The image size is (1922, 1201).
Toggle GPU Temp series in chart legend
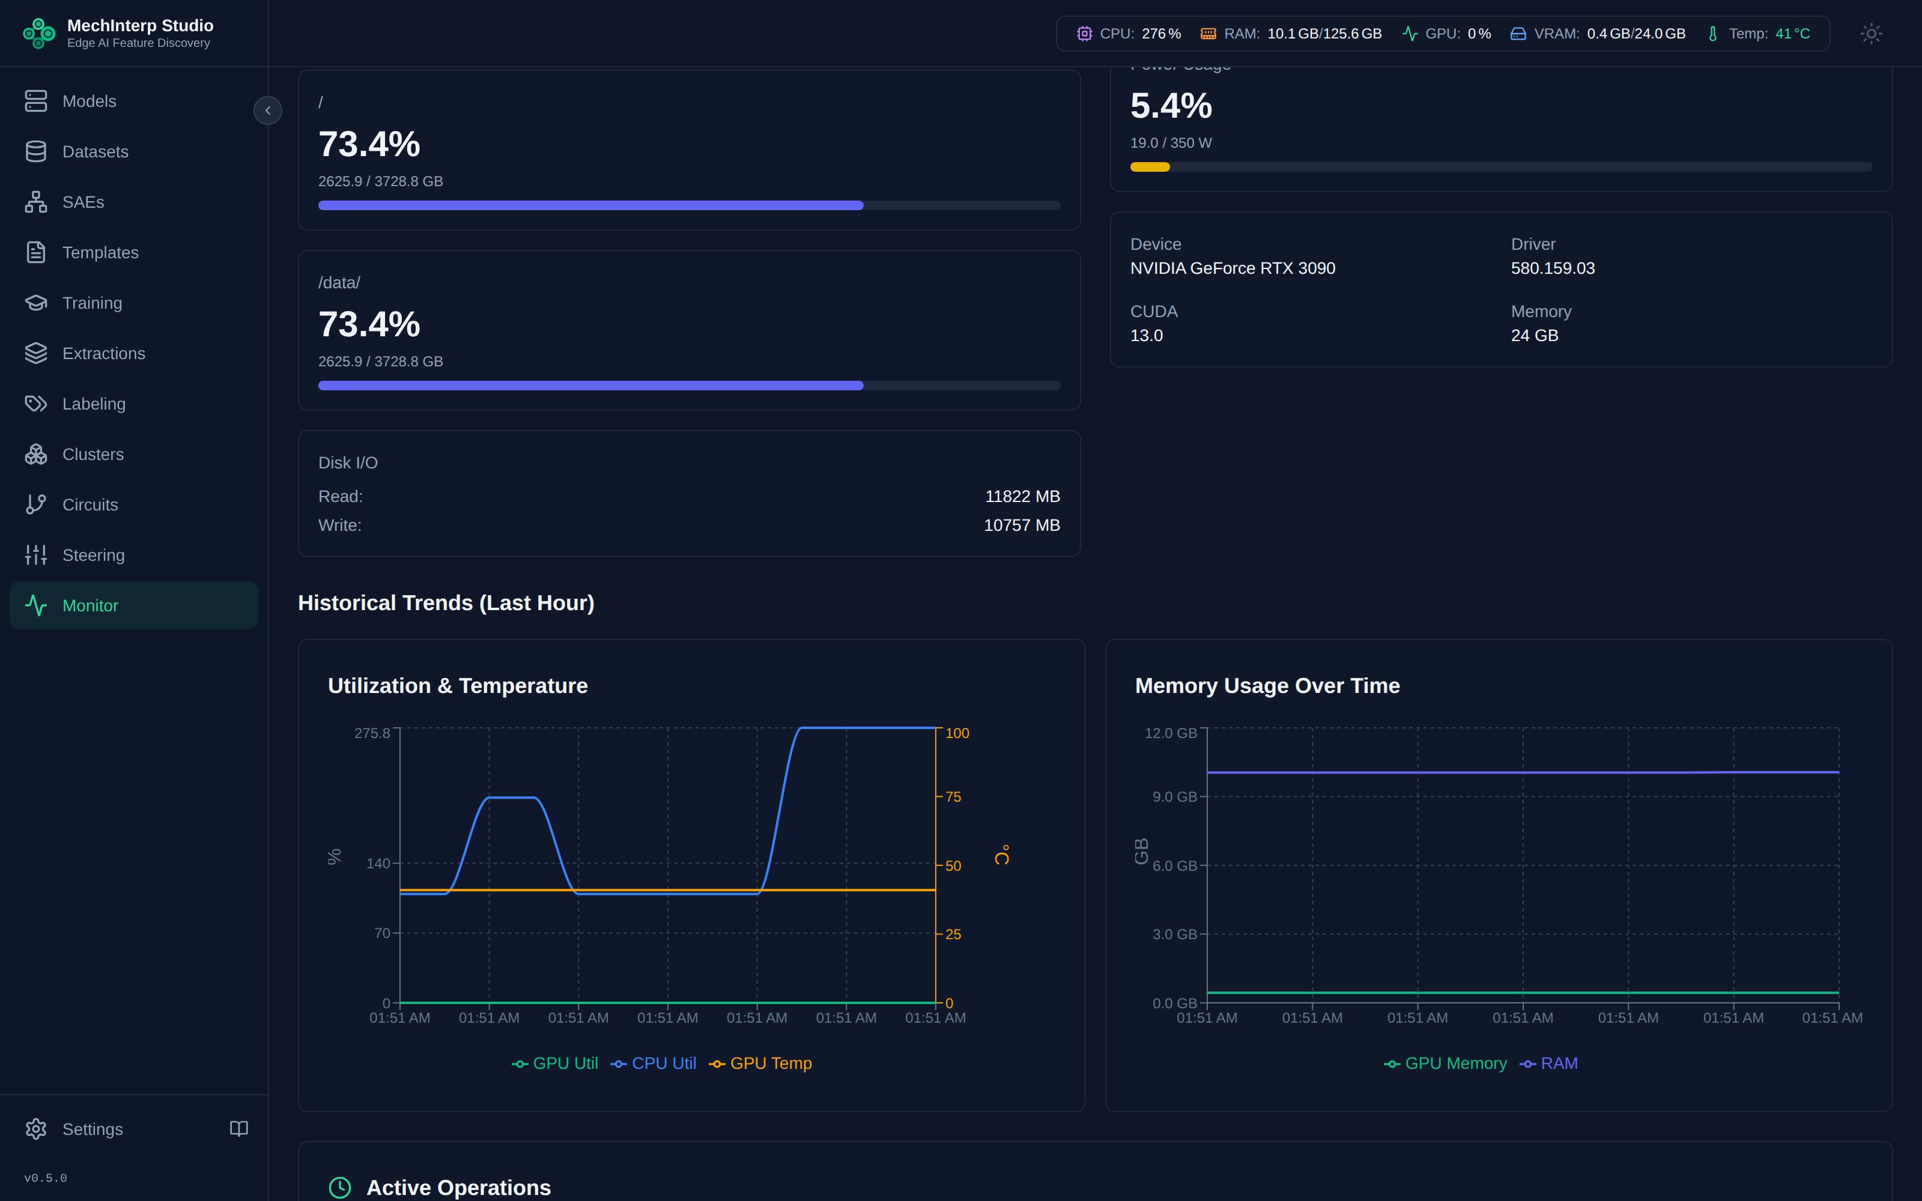pyautogui.click(x=760, y=1063)
